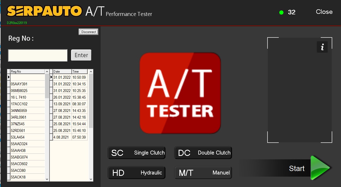Screen dimensions: 341x187
Task: Select the 4.08.2021 date record
Action: point(70,137)
